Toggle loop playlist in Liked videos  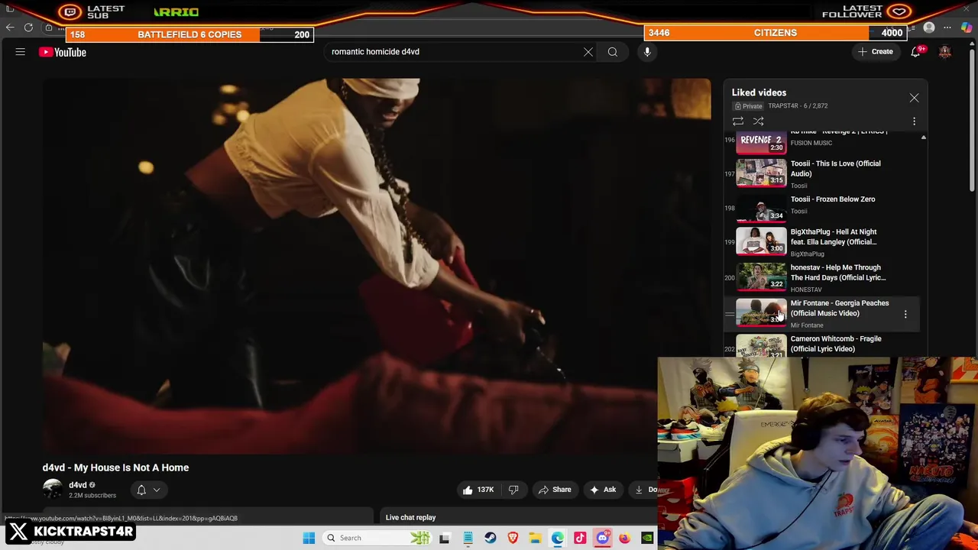(x=738, y=121)
